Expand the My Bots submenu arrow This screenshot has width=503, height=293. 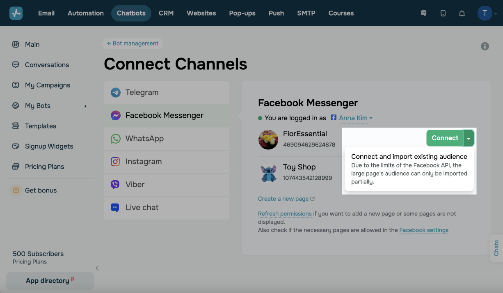85,106
